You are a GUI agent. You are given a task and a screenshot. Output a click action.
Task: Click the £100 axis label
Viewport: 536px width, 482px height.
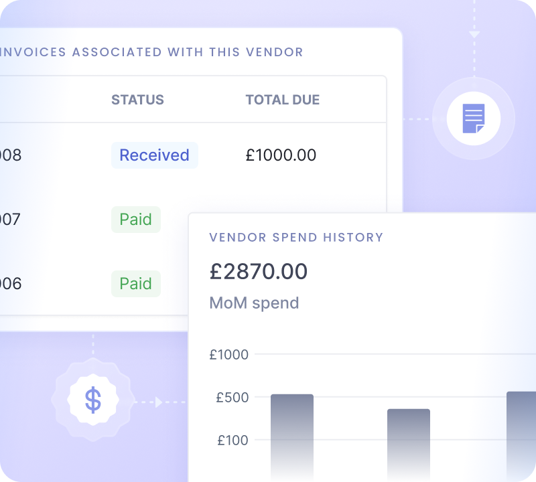(232, 440)
